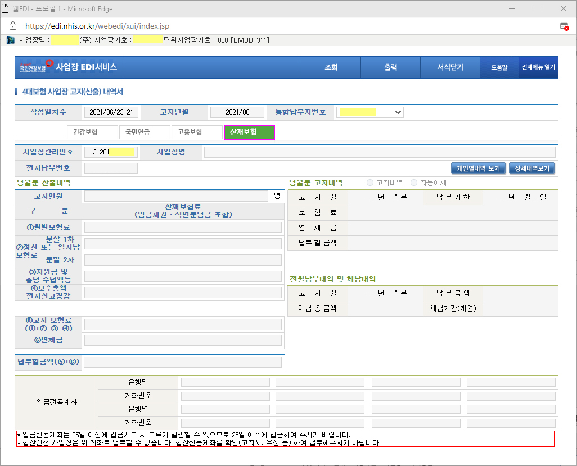Click the 작성일차수 date field
Screen dimensions: 577x466
[x=111, y=112]
